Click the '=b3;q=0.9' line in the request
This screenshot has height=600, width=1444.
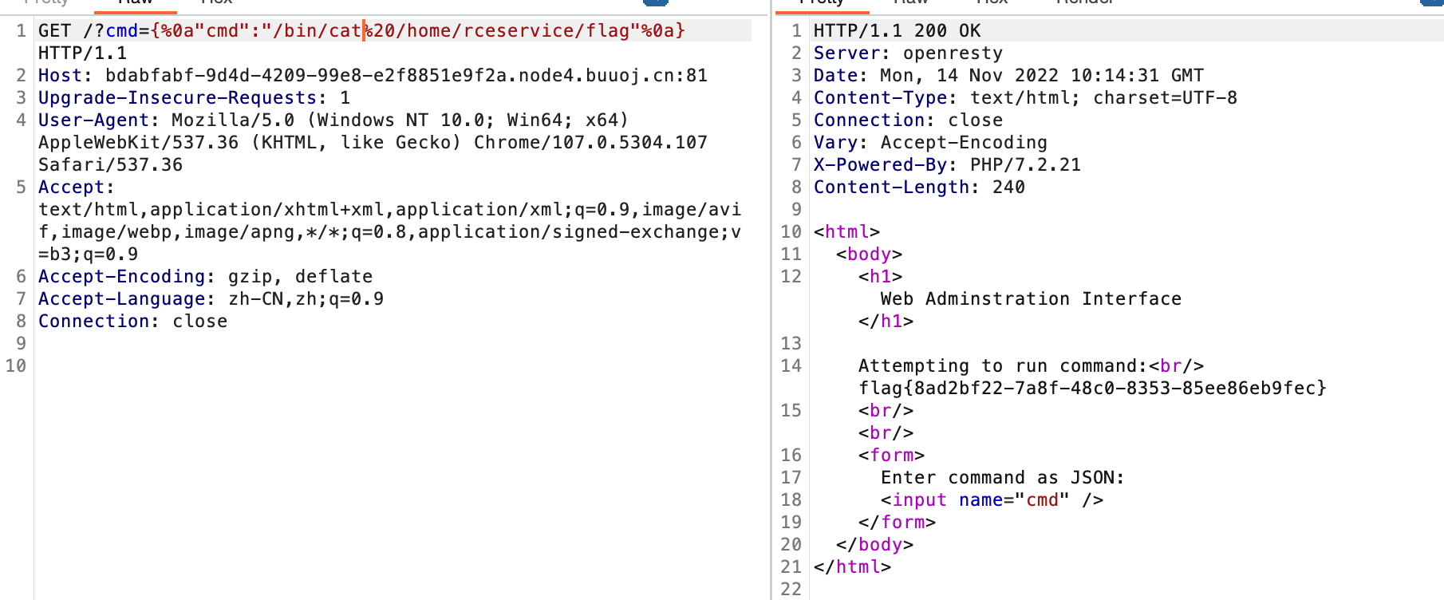pos(88,254)
